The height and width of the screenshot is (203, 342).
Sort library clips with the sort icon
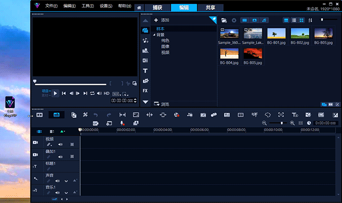pyautogui.click(x=310, y=20)
